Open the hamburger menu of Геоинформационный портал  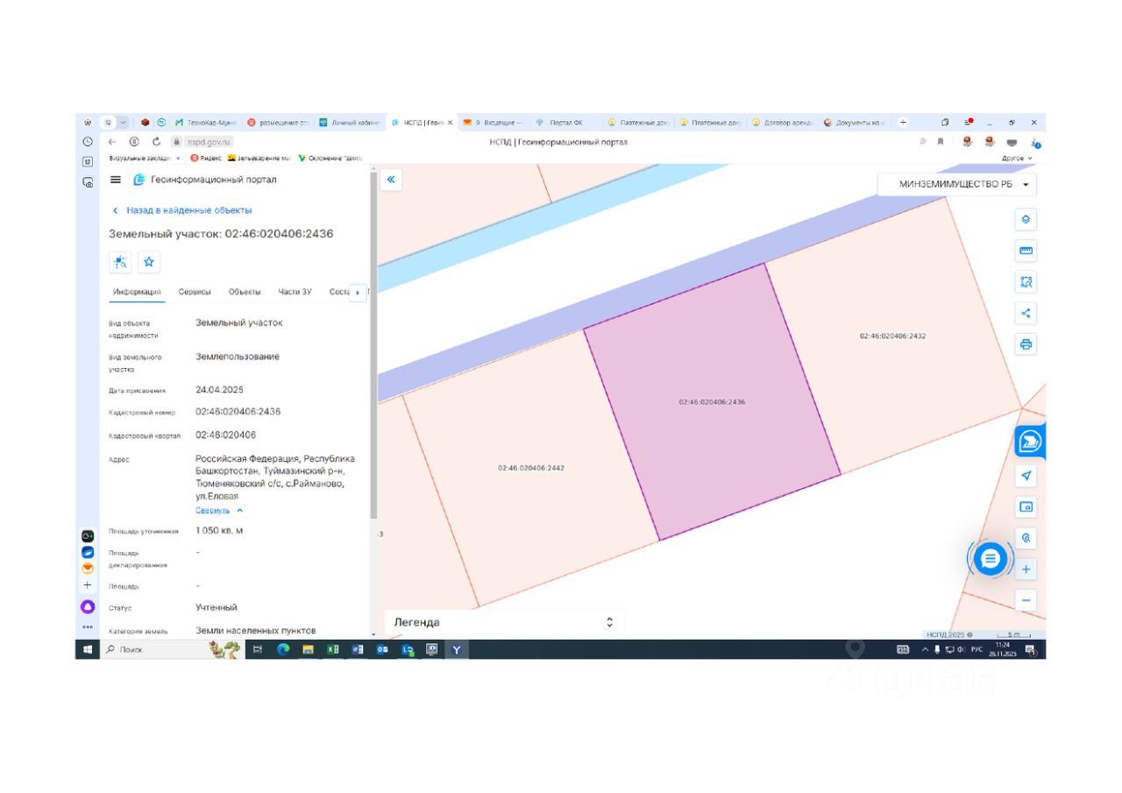pos(116,180)
